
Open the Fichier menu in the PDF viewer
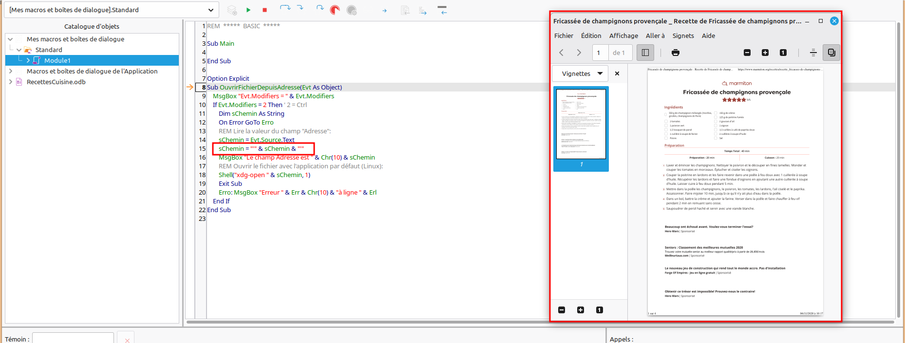pos(564,36)
